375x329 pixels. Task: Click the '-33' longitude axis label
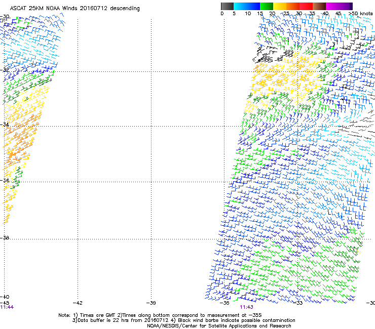pyautogui.click(x=298, y=303)
